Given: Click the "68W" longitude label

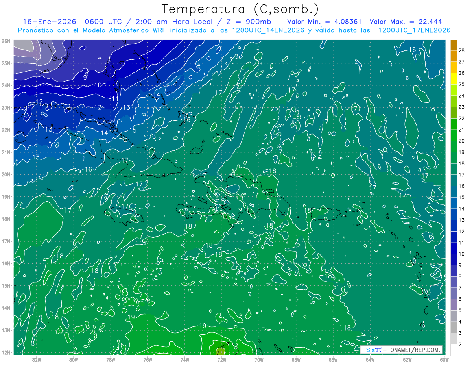Looking at the screenshot, I should 296,359.
